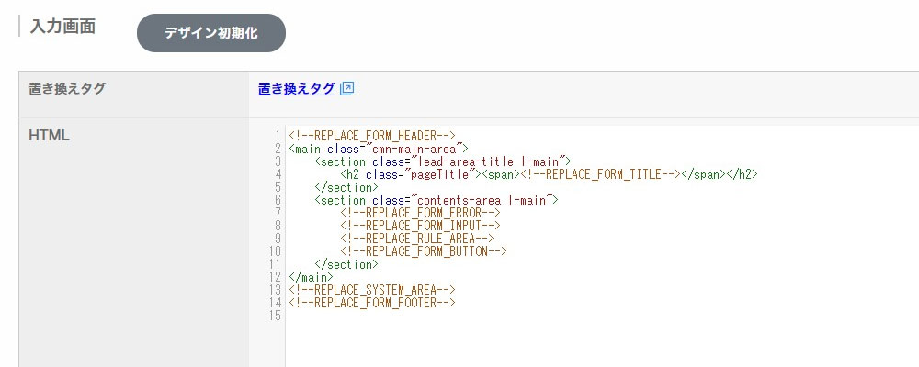This screenshot has height=367, width=919.
Task: Click line number 1 in the editor gutter
Action: click(x=277, y=136)
